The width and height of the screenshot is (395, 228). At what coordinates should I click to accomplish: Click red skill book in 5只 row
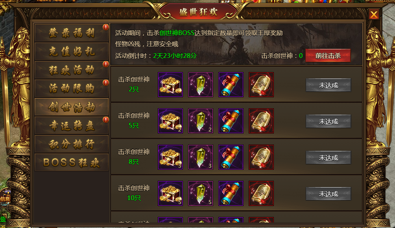click(261, 121)
